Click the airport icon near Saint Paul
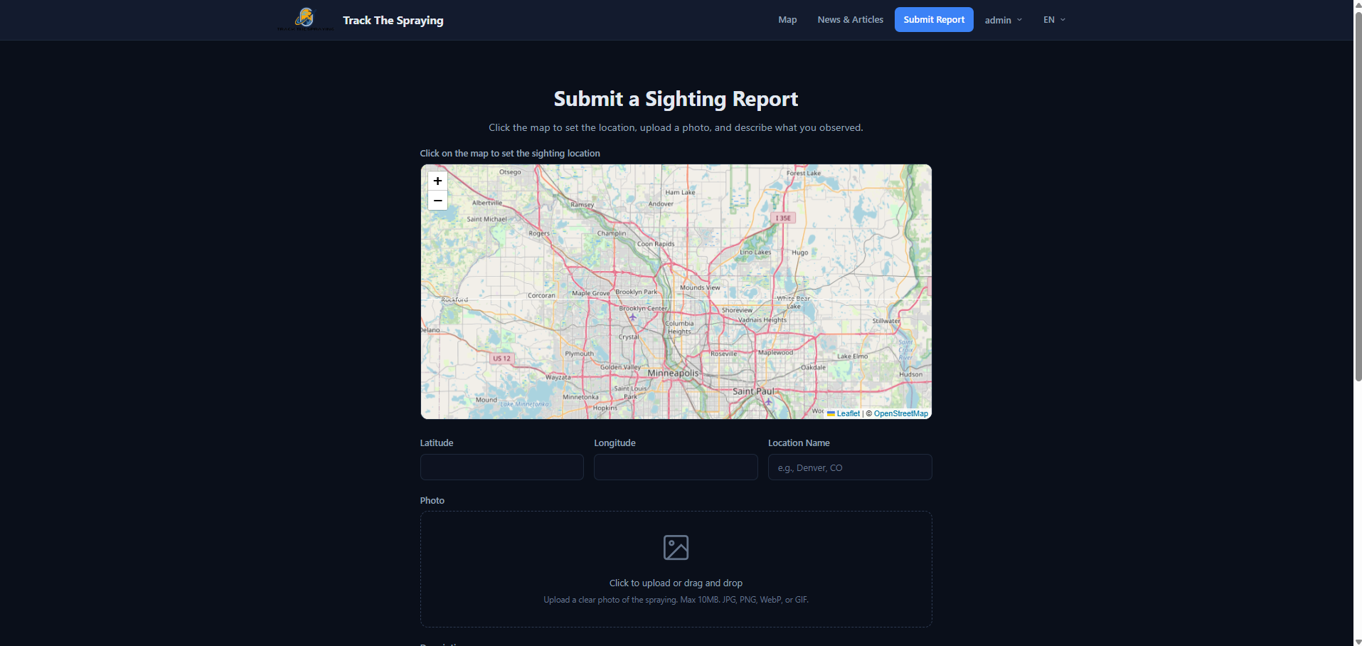Image resolution: width=1362 pixels, height=646 pixels. (x=768, y=402)
